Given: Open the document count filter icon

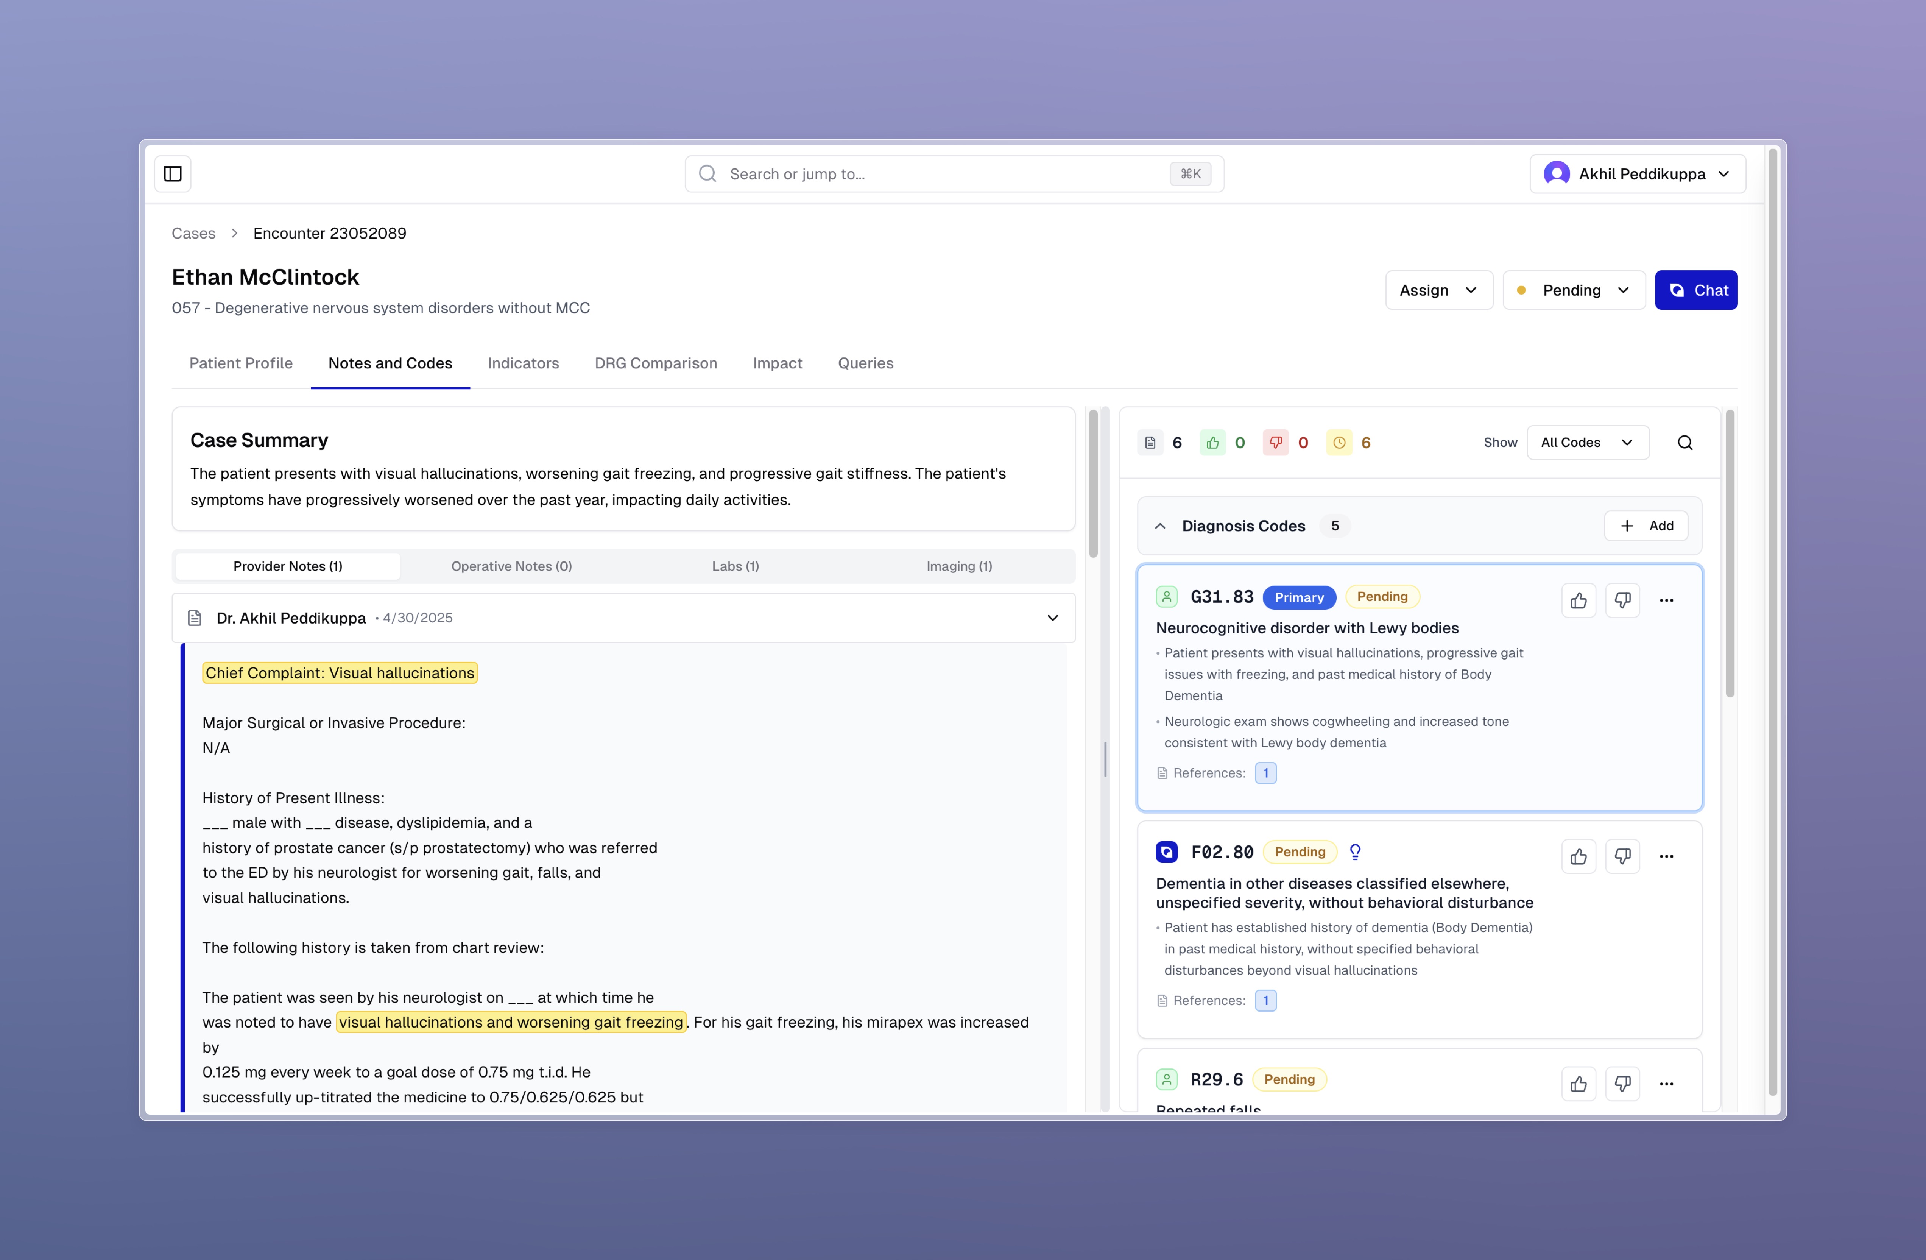Looking at the screenshot, I should [x=1150, y=443].
